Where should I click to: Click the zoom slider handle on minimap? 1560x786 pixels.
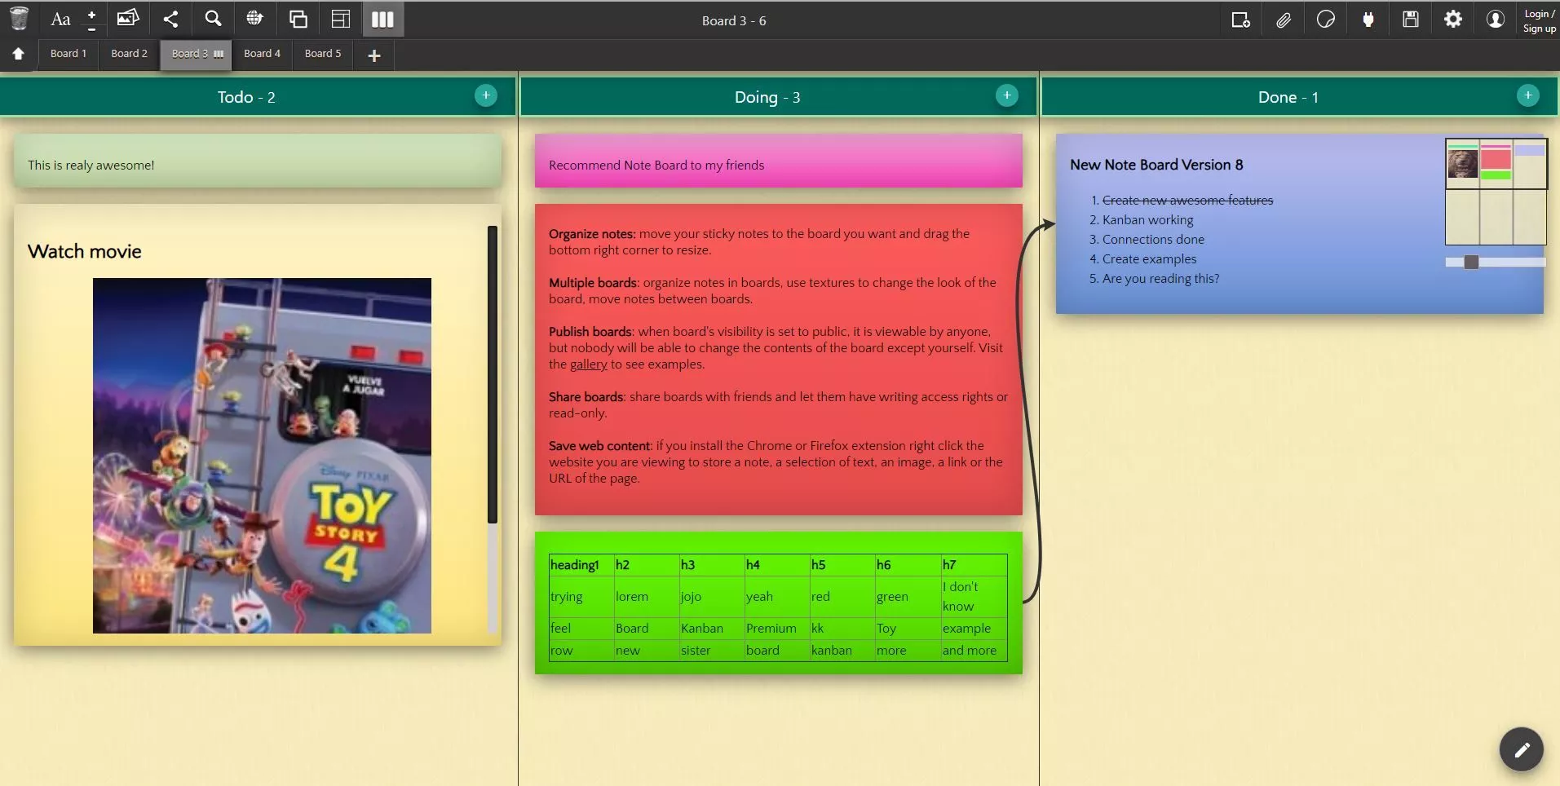coord(1471,262)
